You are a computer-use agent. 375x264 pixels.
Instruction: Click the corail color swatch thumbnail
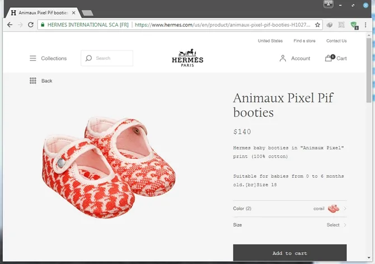[x=334, y=209]
